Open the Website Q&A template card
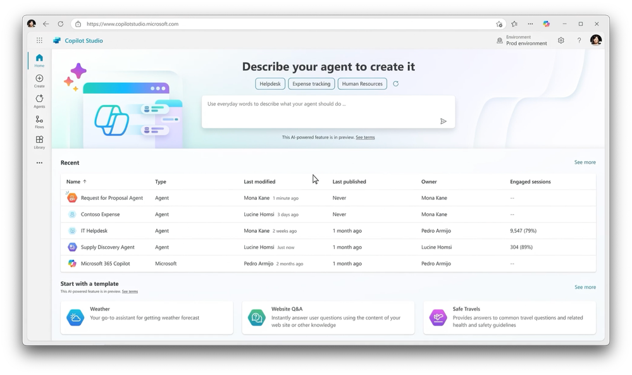 pos(328,317)
